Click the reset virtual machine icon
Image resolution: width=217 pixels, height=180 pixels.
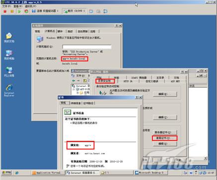[x=26, y=11]
